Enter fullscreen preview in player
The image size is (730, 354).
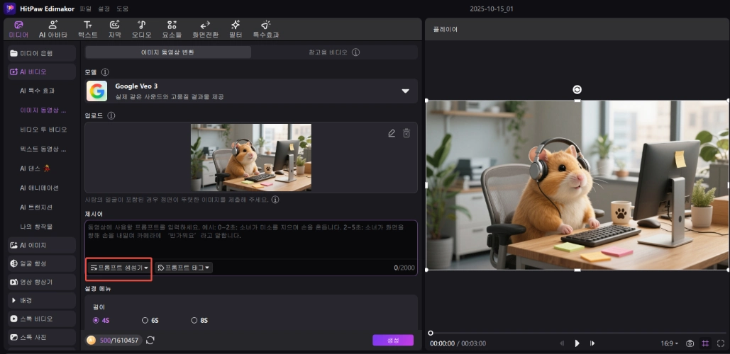coord(719,343)
